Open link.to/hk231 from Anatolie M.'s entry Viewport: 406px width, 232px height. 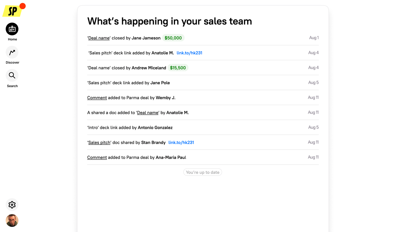tap(189, 53)
